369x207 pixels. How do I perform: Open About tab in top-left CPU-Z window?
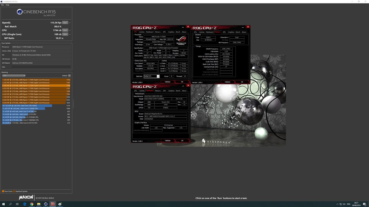point(184,32)
